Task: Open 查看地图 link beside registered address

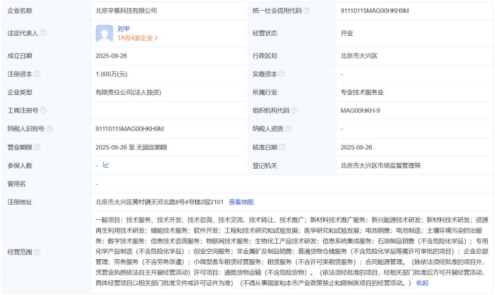Action: click(241, 202)
